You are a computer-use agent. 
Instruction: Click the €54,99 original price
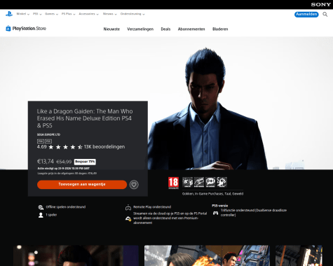tap(64, 162)
